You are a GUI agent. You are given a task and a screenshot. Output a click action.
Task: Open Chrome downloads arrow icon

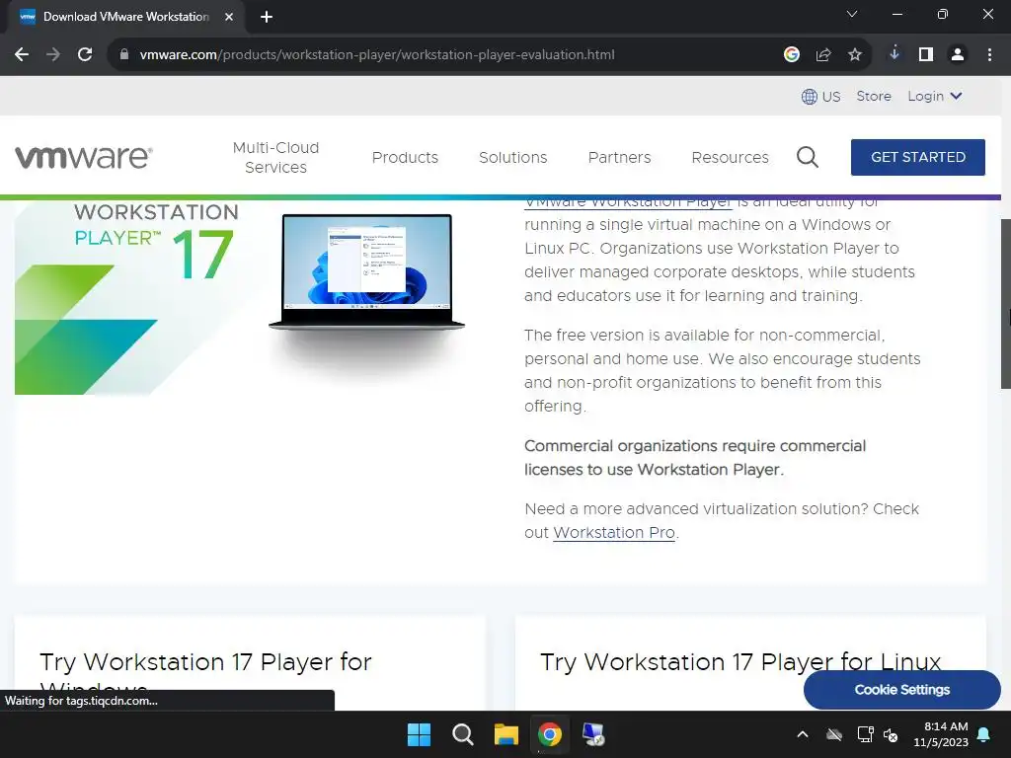coord(894,53)
